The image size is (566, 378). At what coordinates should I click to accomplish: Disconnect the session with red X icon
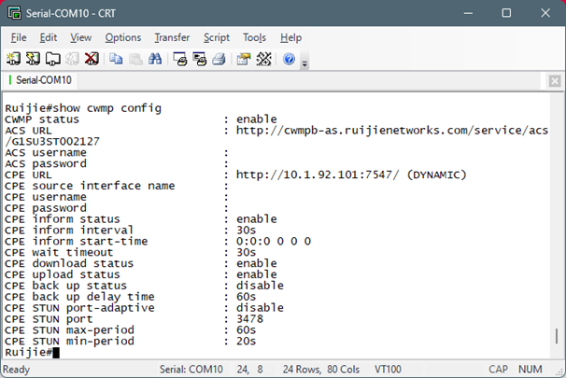click(x=92, y=59)
